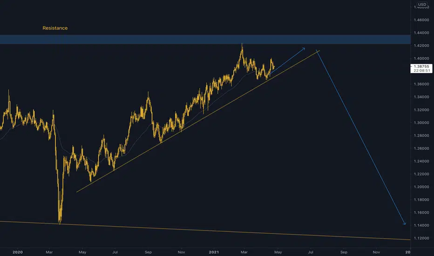Image resolution: width=434 pixels, height=256 pixels.
Task: Click the 1.46000 price axis label
Action: [421, 20]
